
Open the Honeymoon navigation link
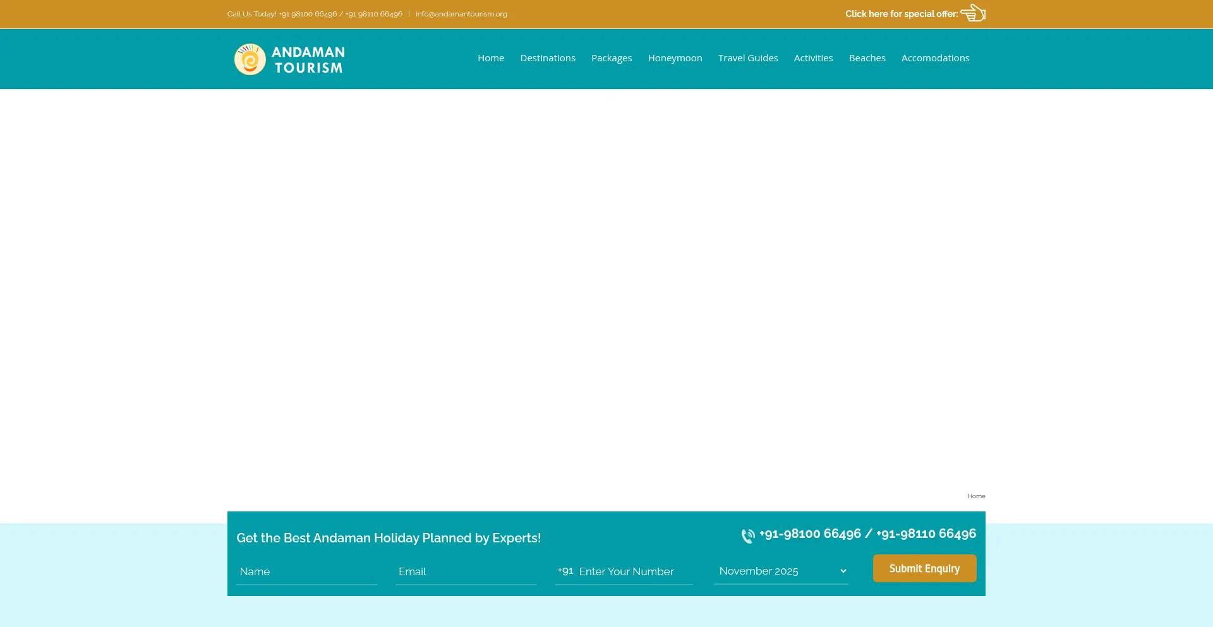coord(675,58)
